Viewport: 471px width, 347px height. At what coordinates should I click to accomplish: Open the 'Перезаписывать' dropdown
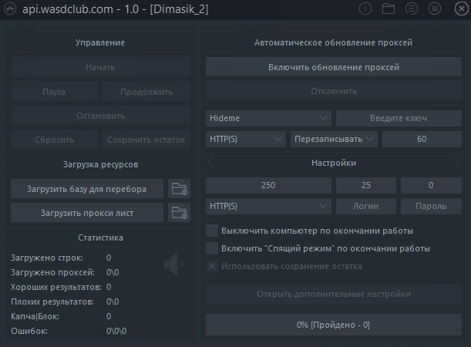[x=334, y=139]
